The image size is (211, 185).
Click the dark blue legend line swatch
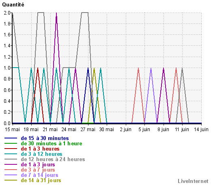pos(11,138)
